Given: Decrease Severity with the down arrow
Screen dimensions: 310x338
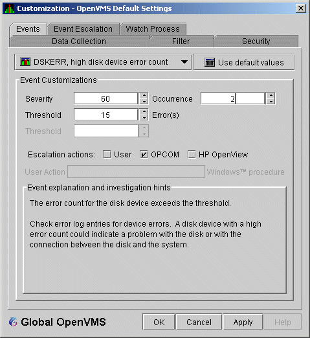Looking at the screenshot, I should click(x=144, y=102).
